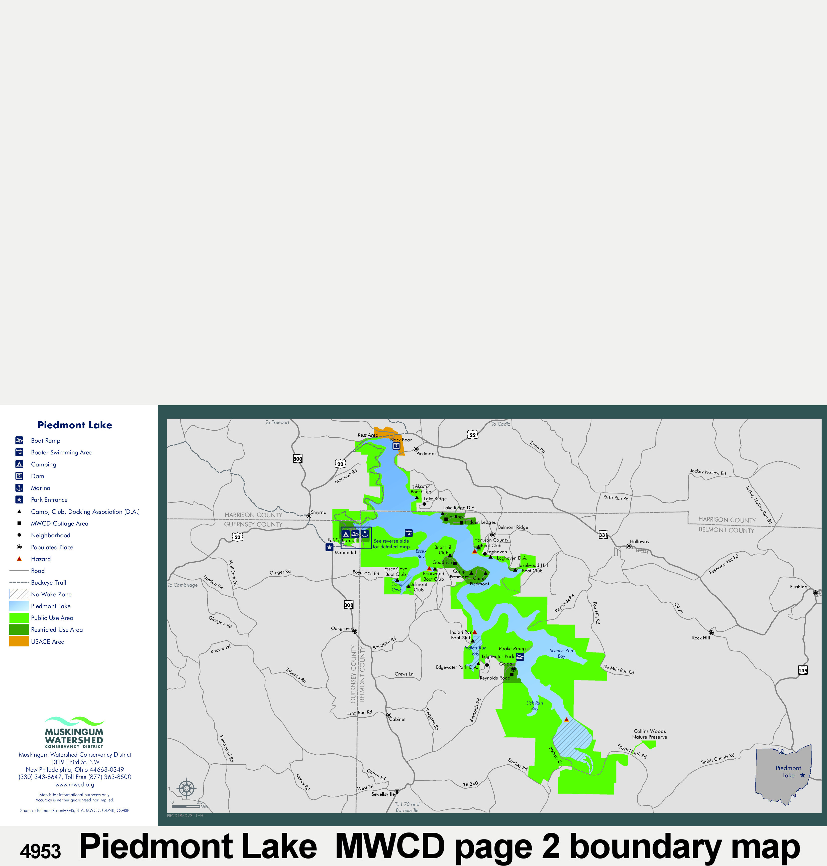Click the Sixmile Run Bay label

pyautogui.click(x=561, y=653)
